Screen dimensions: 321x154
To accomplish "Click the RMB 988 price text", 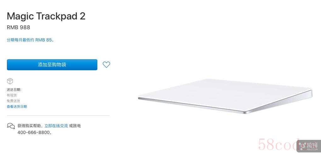I will (x=18, y=28).
